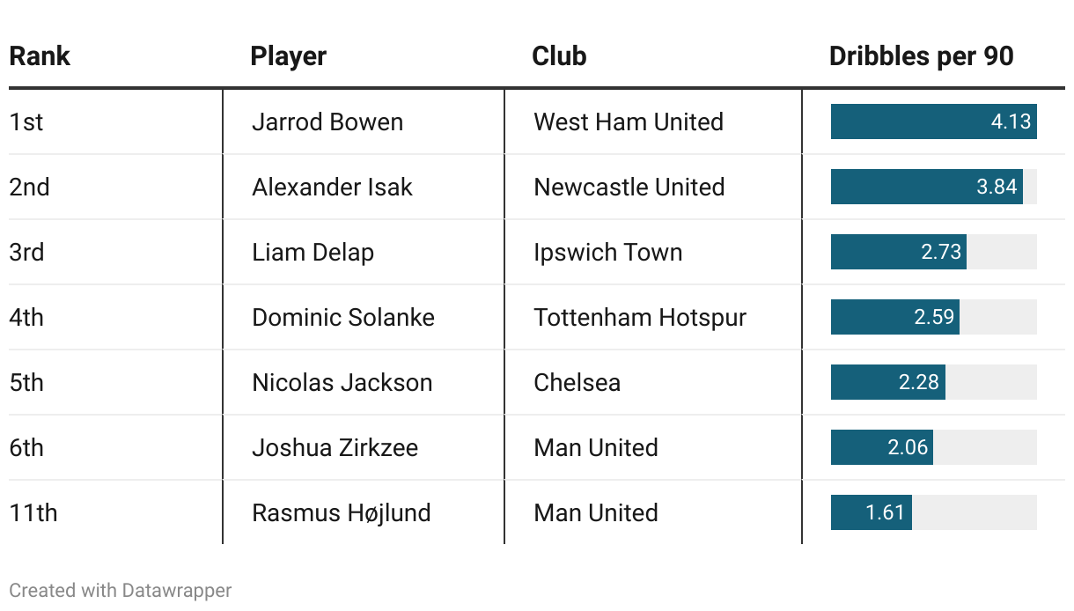Select the Tottenham Hotspur club cell

640,317
